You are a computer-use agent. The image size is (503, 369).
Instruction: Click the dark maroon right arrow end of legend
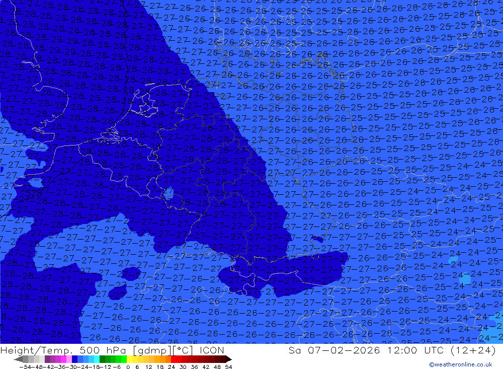pyautogui.click(x=229, y=359)
